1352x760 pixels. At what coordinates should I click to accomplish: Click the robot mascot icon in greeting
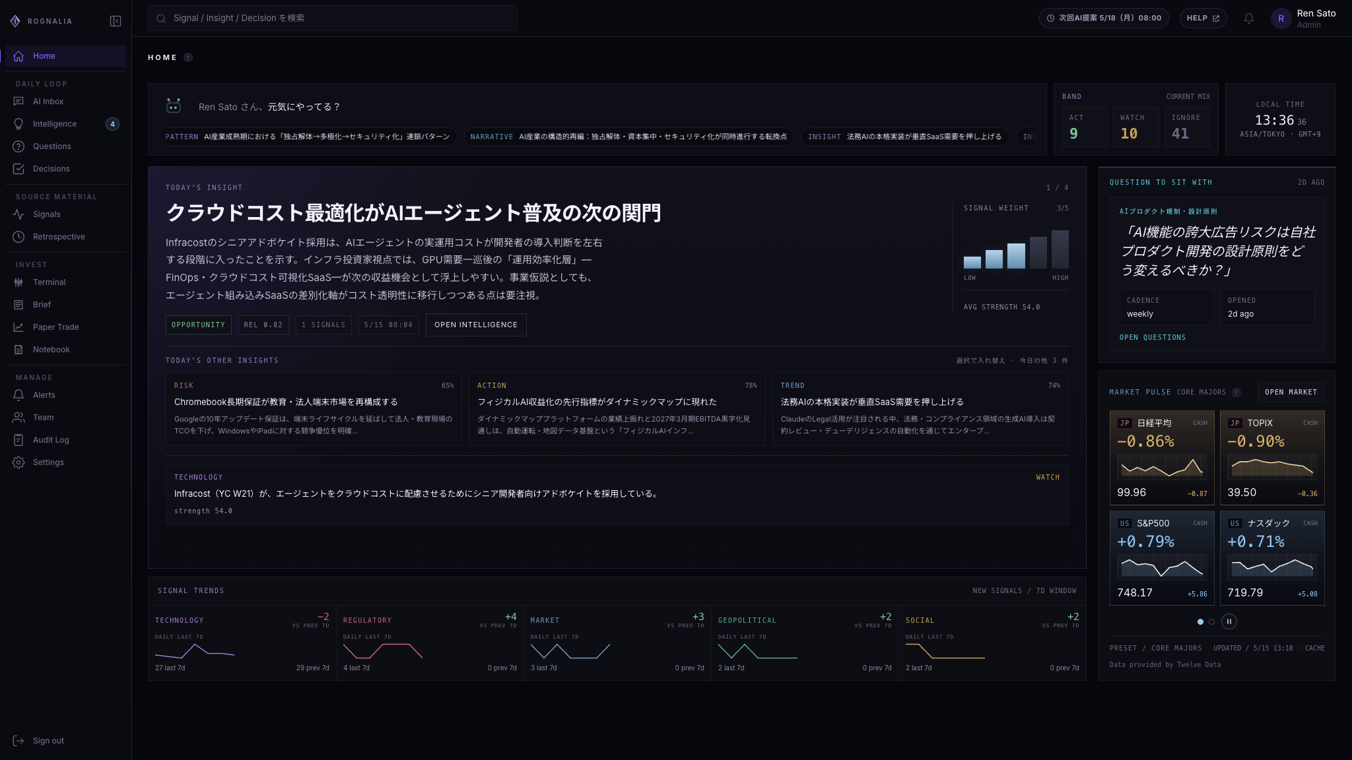pyautogui.click(x=174, y=106)
